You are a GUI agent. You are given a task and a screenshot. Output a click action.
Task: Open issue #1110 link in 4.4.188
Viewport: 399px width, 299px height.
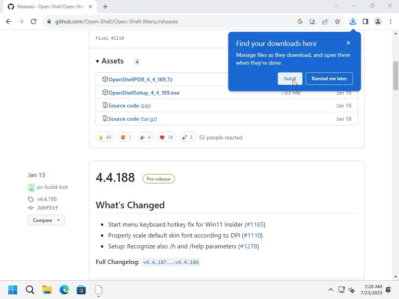tap(252, 236)
